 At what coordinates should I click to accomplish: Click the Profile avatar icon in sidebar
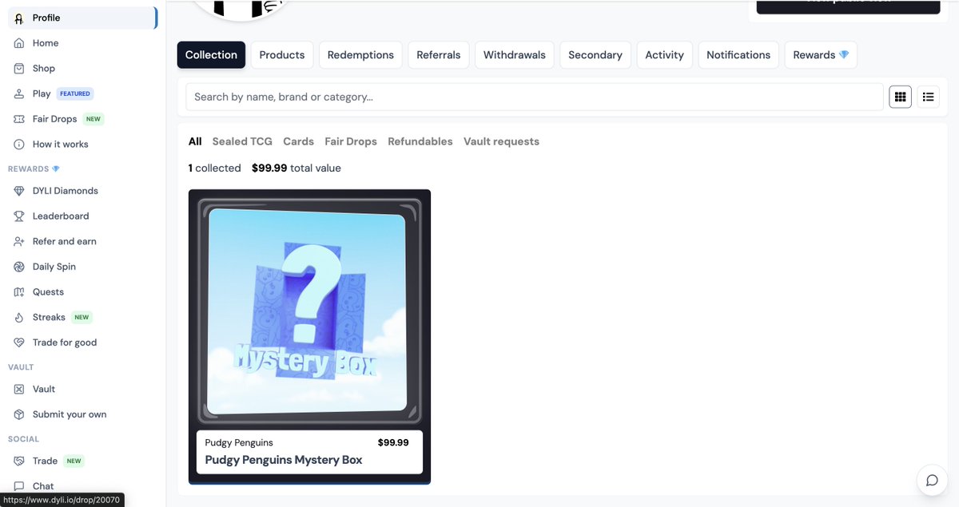click(x=19, y=18)
